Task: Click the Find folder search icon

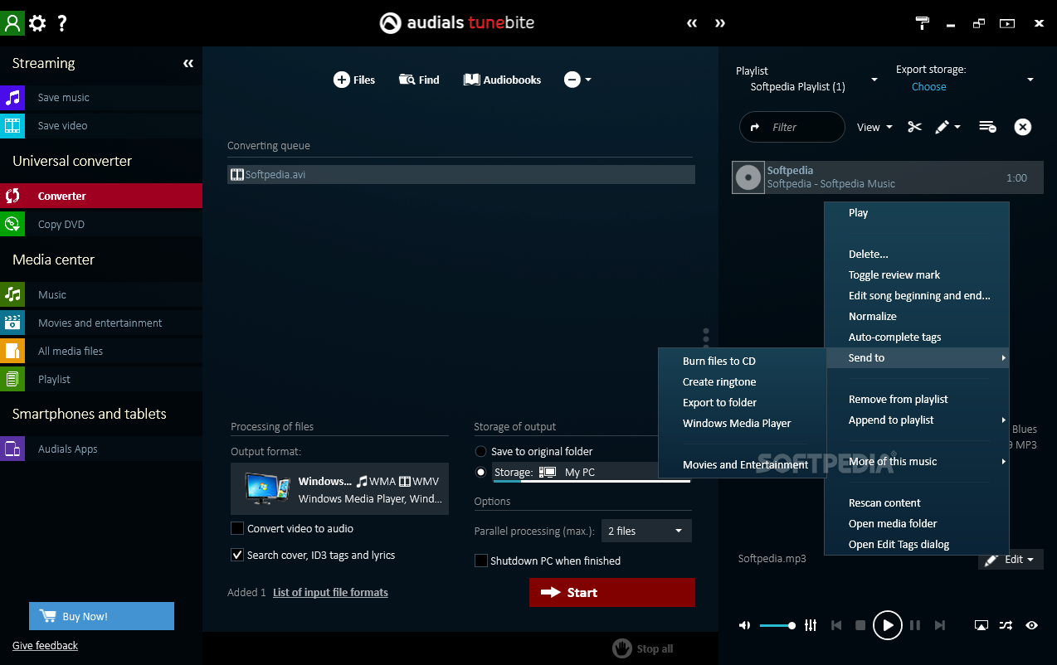Action: coord(407,80)
